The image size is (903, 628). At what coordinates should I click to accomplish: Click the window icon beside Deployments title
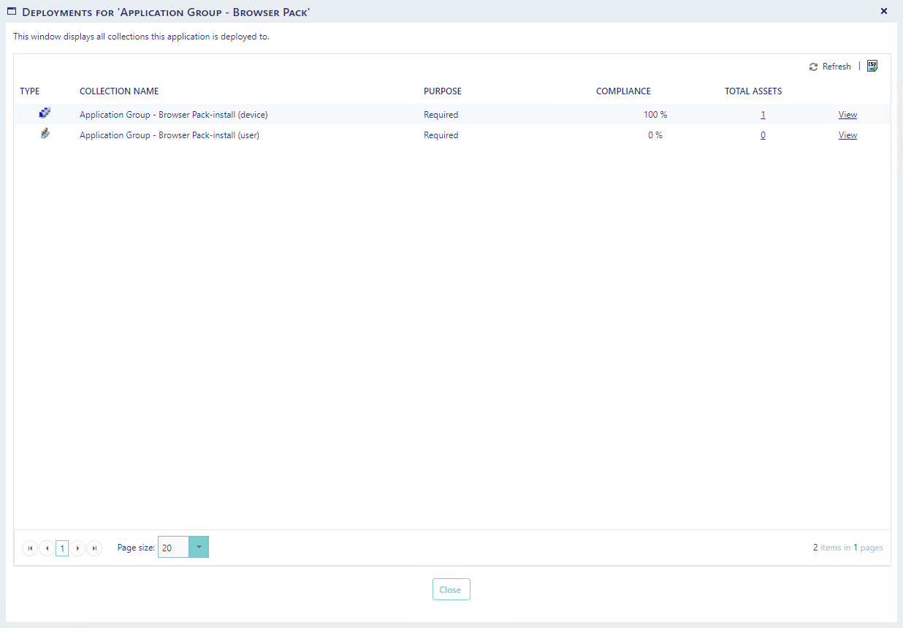(x=12, y=12)
